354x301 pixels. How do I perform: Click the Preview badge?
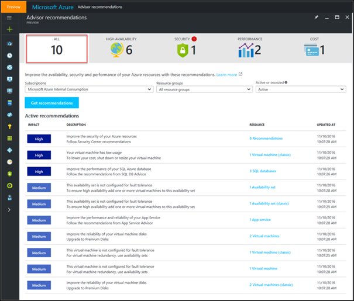(13, 7)
